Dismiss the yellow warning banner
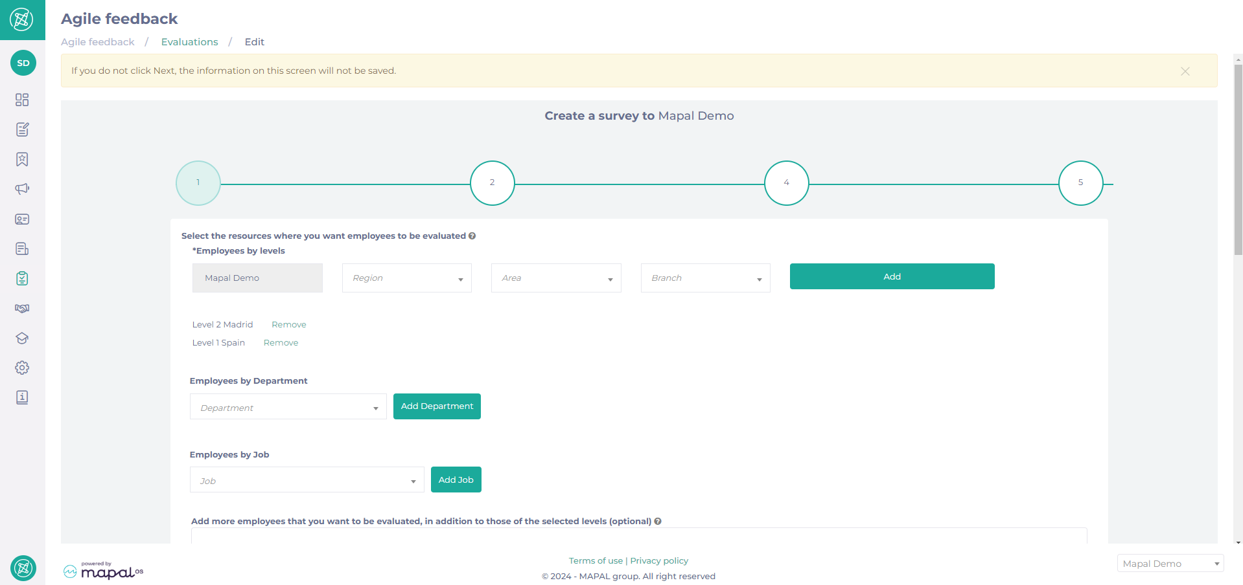The height and width of the screenshot is (585, 1243). 1185,71
